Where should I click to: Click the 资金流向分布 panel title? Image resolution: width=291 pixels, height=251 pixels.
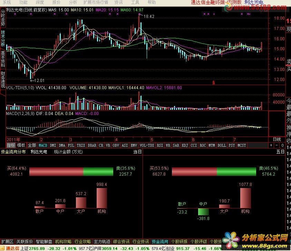click(13, 152)
